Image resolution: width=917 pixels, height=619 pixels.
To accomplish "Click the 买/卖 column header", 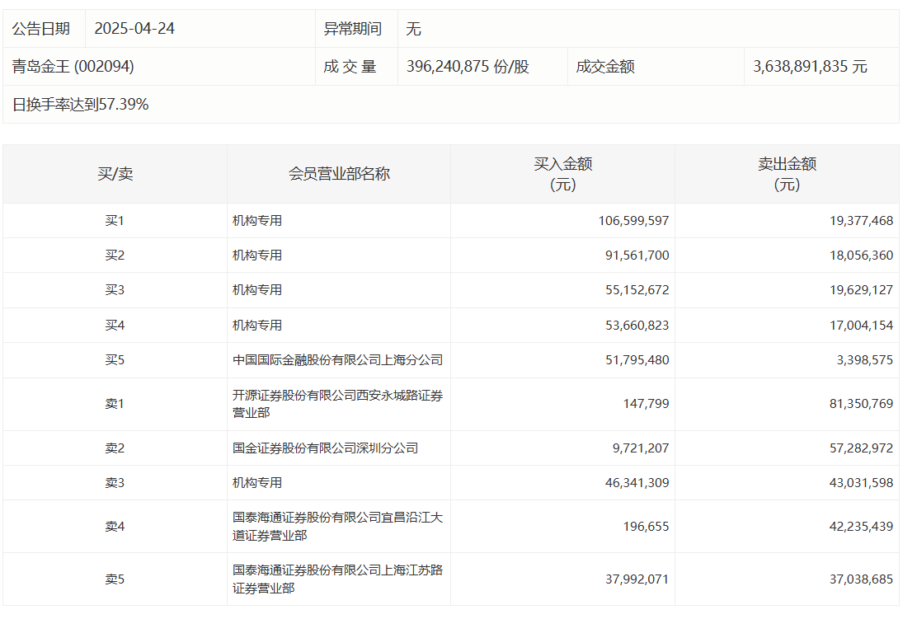I will click(115, 174).
